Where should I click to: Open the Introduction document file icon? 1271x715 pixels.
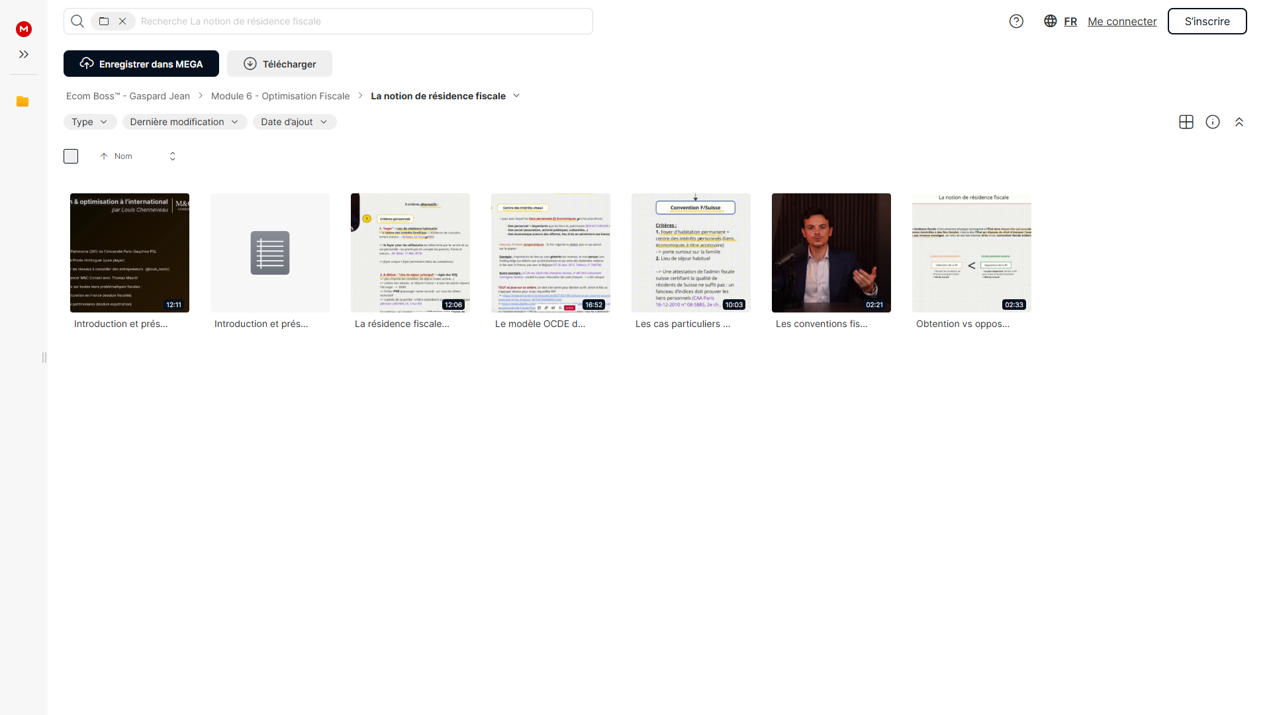(270, 253)
